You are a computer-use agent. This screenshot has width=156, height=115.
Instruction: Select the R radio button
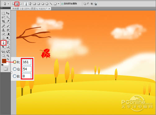coord(15,62)
